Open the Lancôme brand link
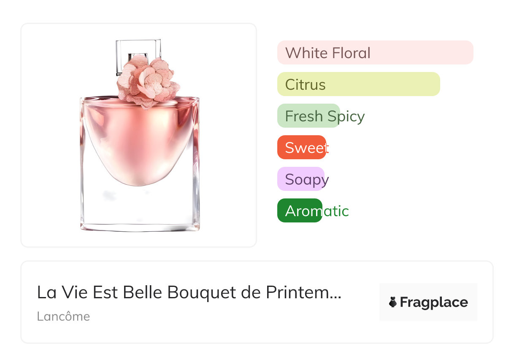The height and width of the screenshot is (364, 514). coord(63,316)
